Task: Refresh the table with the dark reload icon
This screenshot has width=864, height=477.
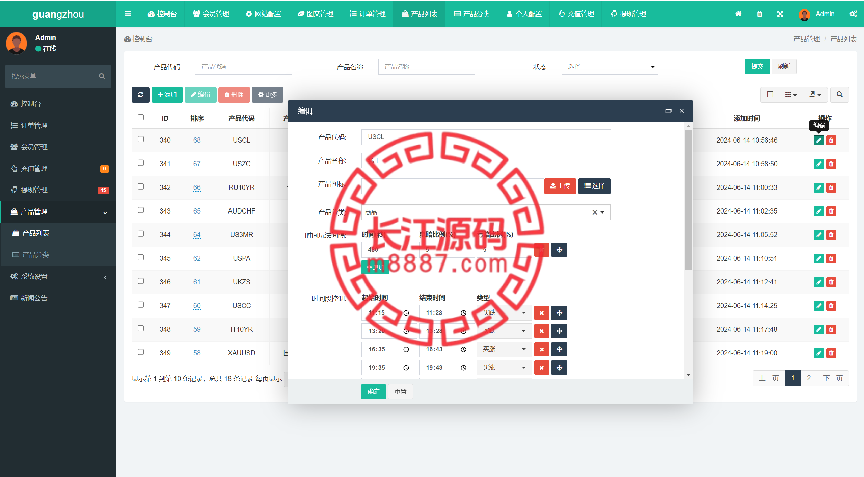Action: pos(140,95)
